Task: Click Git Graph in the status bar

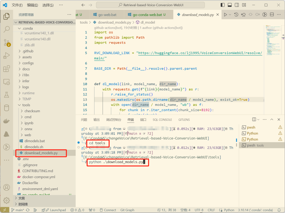Action: click(127, 210)
